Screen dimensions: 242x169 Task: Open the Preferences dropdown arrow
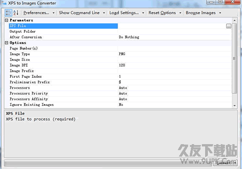click(x=53, y=13)
